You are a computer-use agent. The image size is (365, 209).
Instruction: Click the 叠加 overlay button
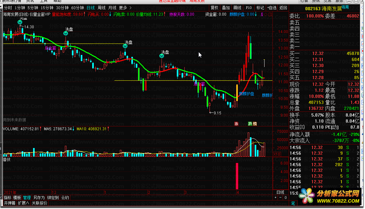[x=226, y=8]
